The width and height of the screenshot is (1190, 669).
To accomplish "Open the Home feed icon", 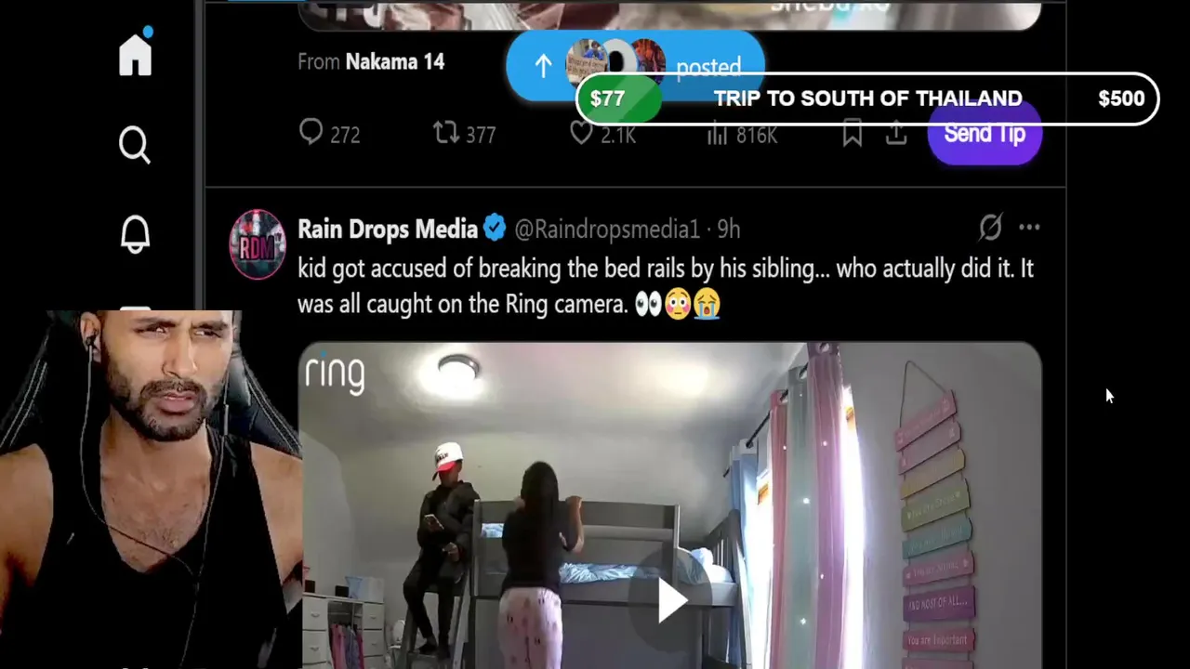I will 135,53.
